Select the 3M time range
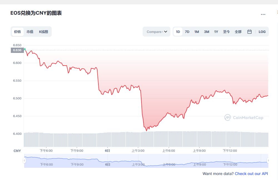Image resolution: width=278 pixels, height=180 pixels. point(207,32)
